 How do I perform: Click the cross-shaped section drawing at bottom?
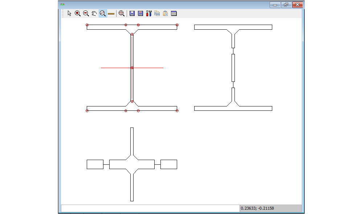click(132, 164)
